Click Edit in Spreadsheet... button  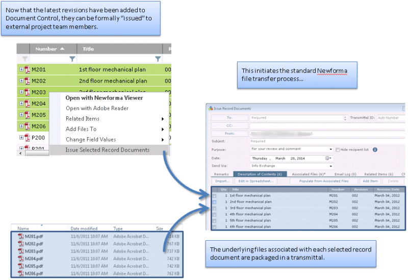256,181
